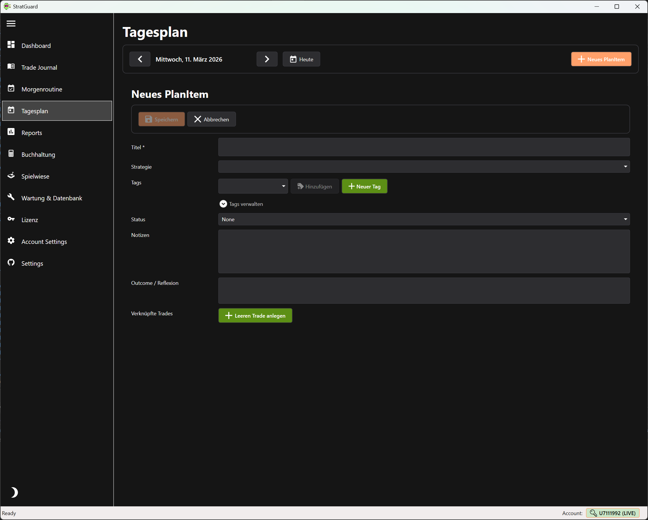648x520 pixels.
Task: Open Buchhaltung calculator icon
Action: click(x=11, y=154)
